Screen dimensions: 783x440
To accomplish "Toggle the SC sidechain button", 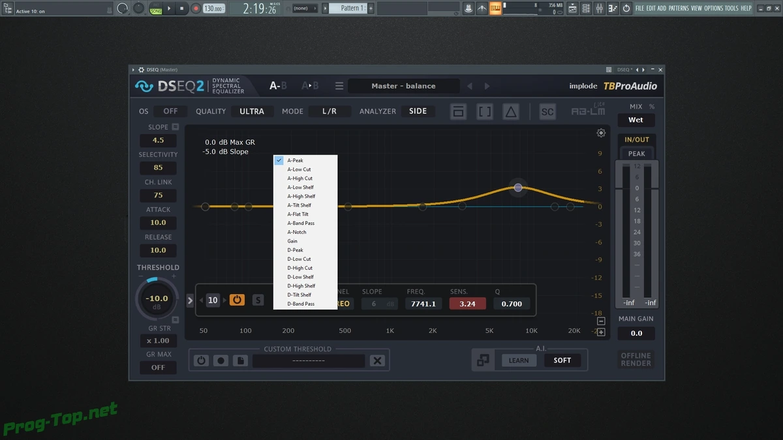I will click(x=547, y=111).
